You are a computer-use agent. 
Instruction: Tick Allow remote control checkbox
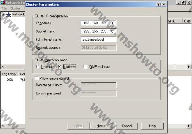[x=37, y=78]
